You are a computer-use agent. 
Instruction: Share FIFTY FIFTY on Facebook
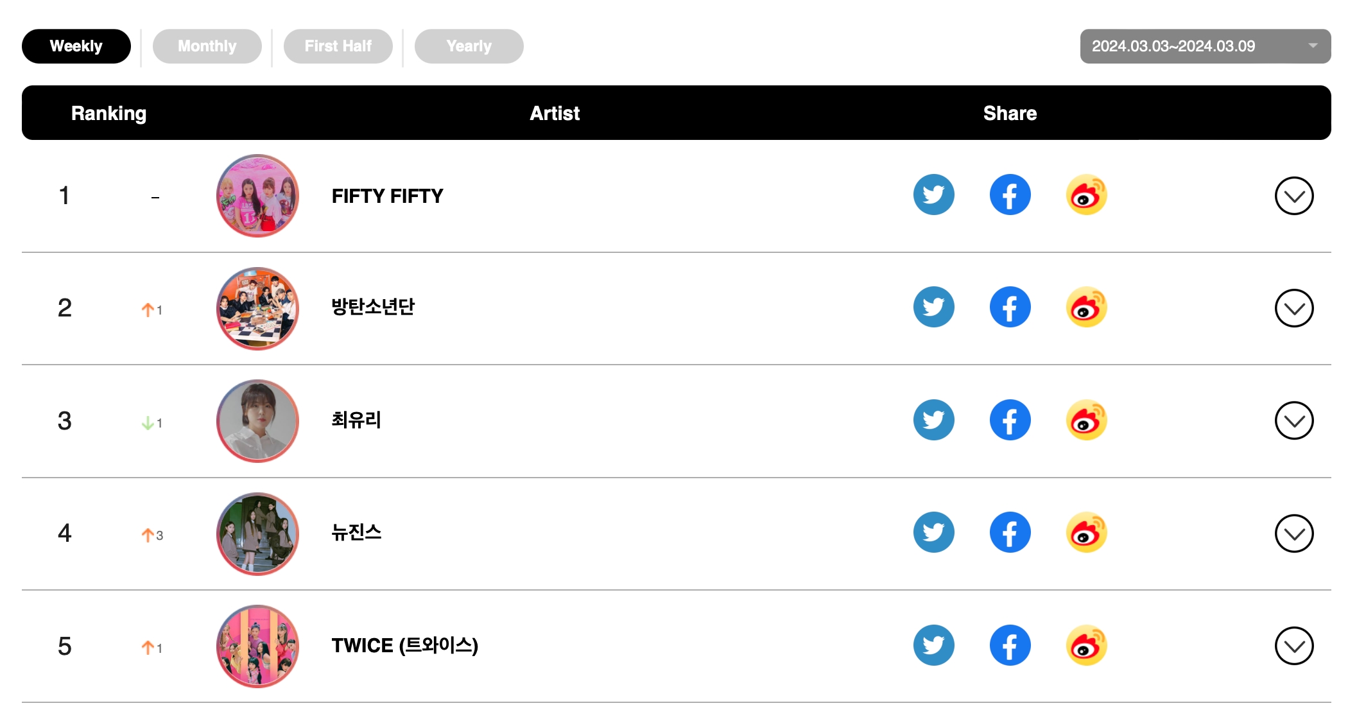(1010, 195)
